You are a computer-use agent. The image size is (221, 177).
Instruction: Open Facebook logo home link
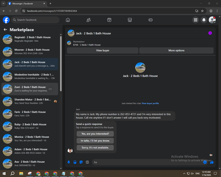click(6, 20)
